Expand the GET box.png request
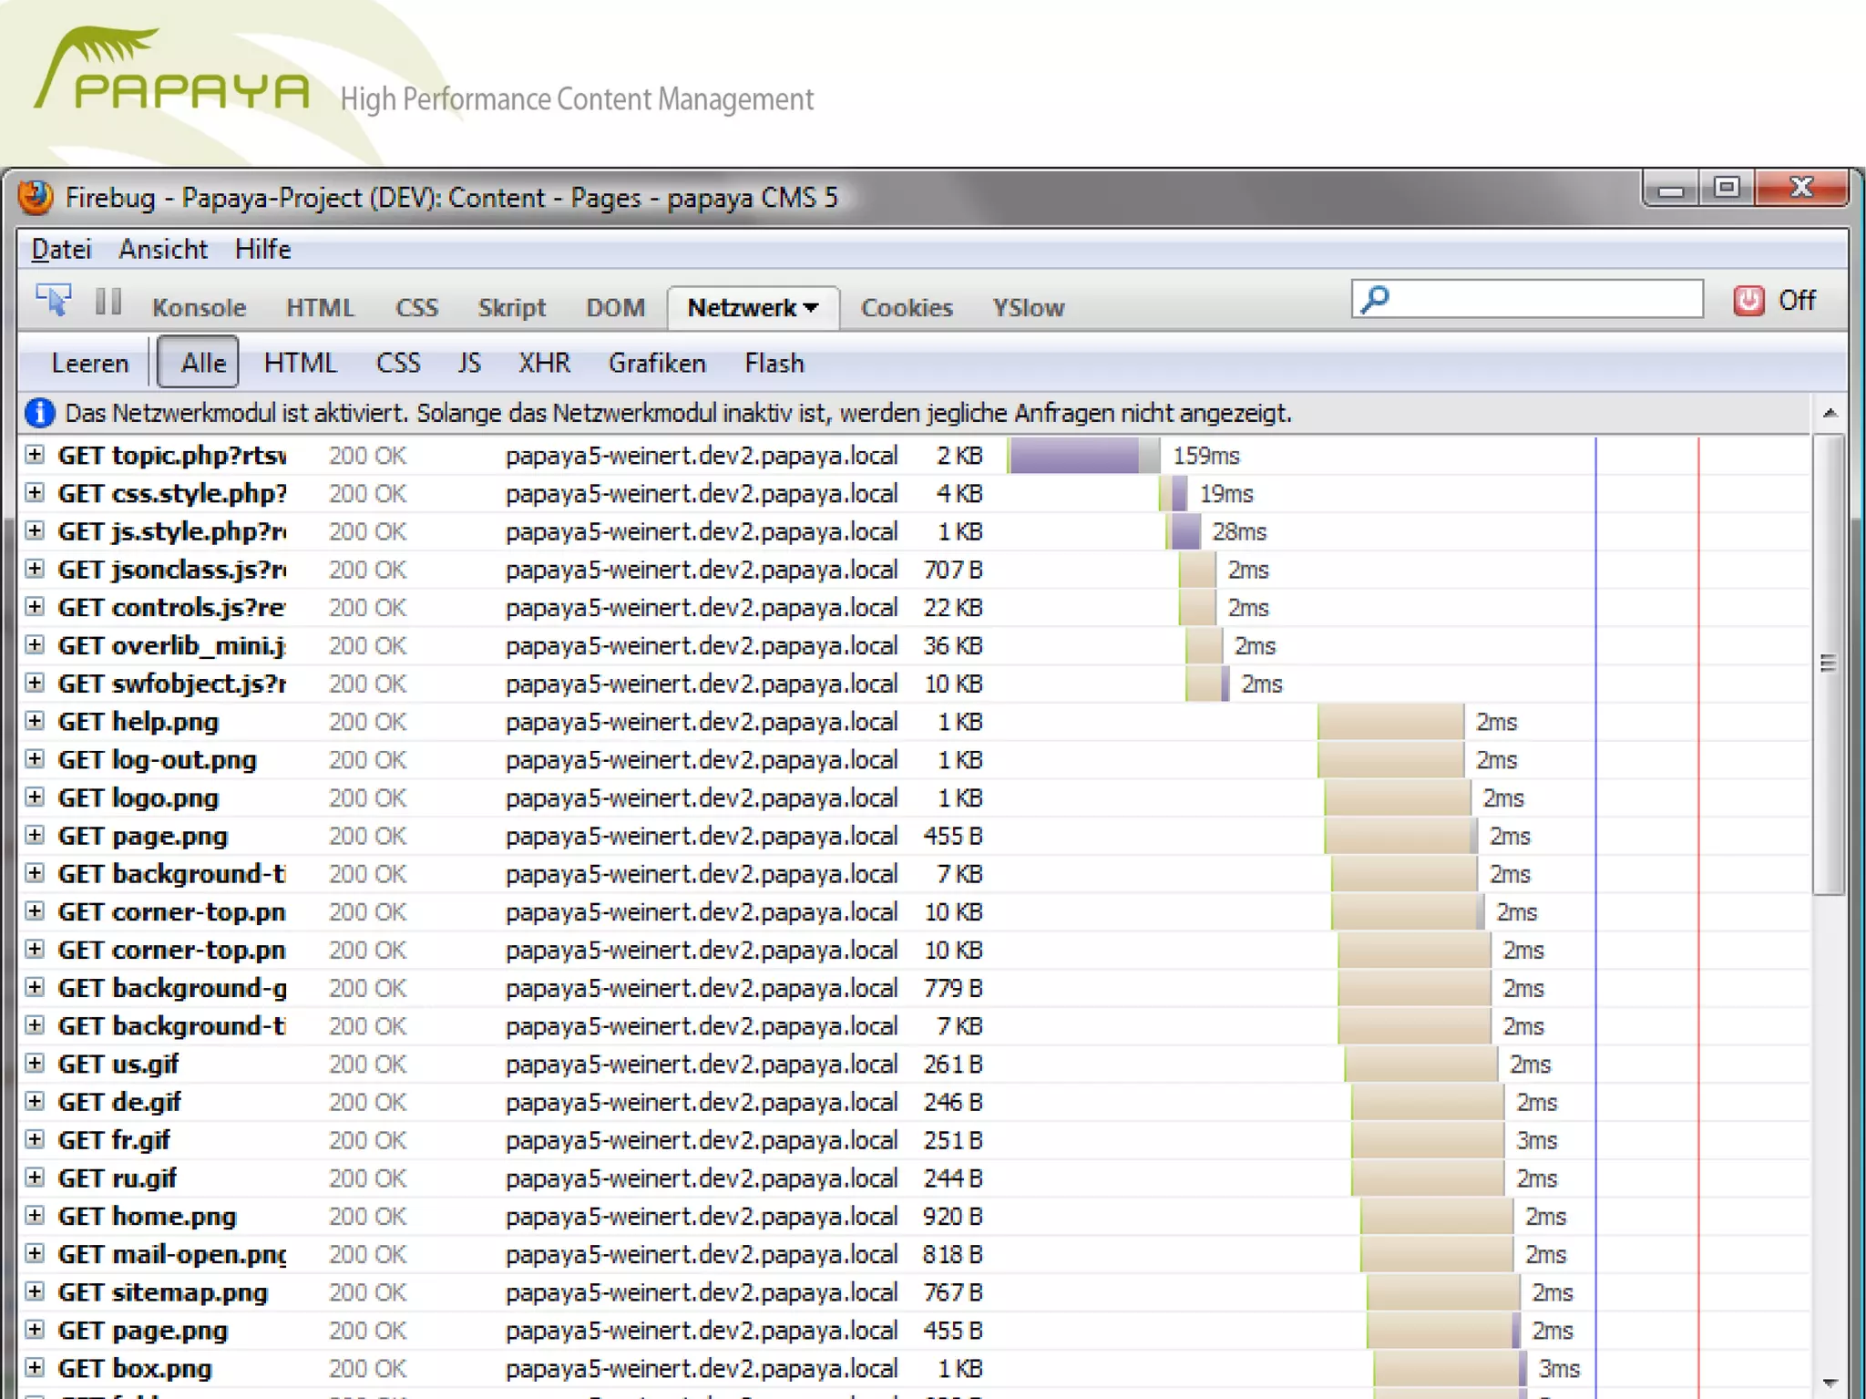 coord(35,1367)
